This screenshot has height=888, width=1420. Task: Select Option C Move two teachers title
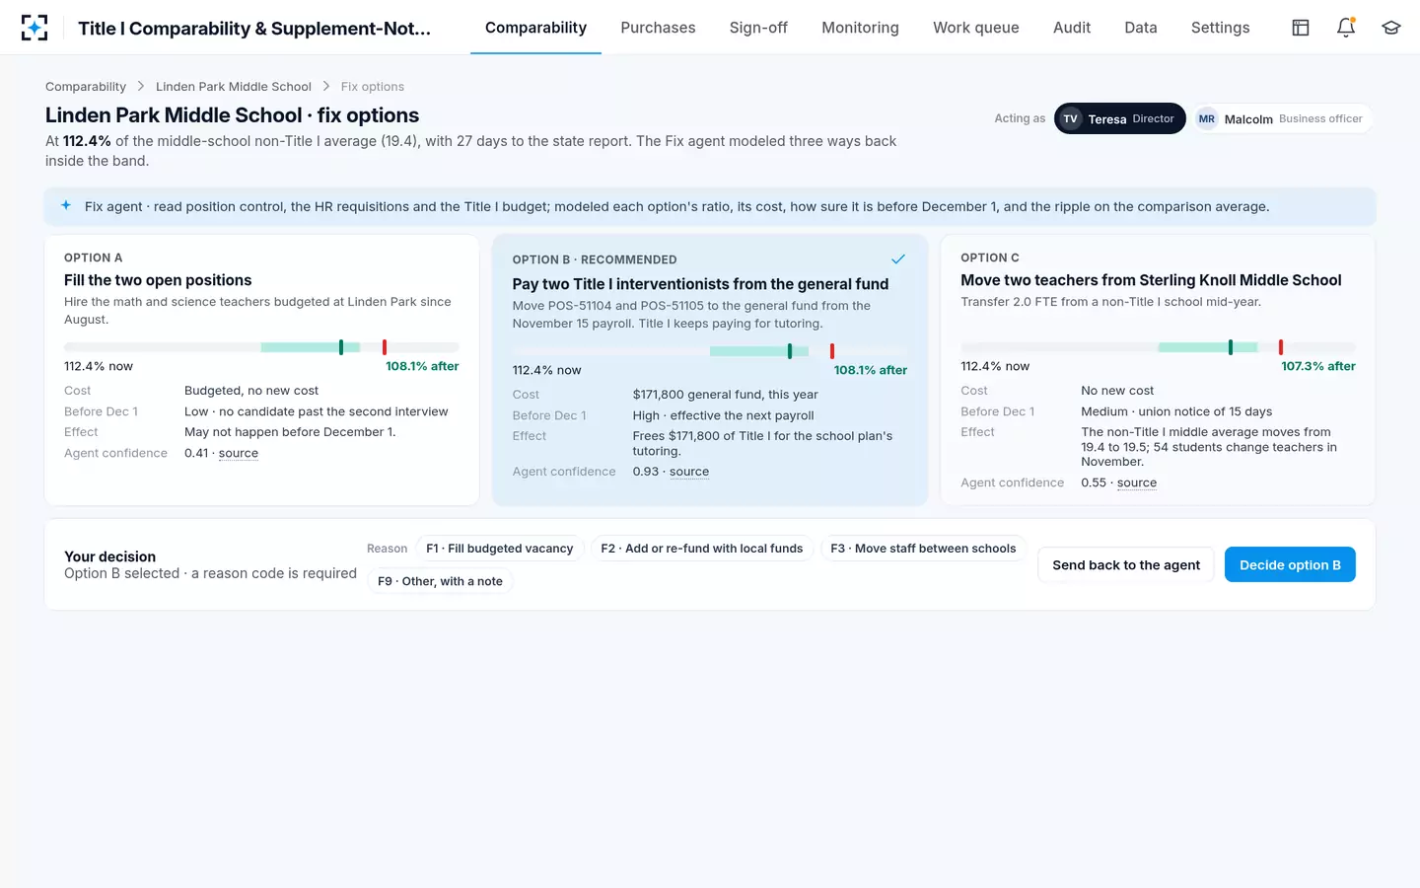tap(1151, 280)
